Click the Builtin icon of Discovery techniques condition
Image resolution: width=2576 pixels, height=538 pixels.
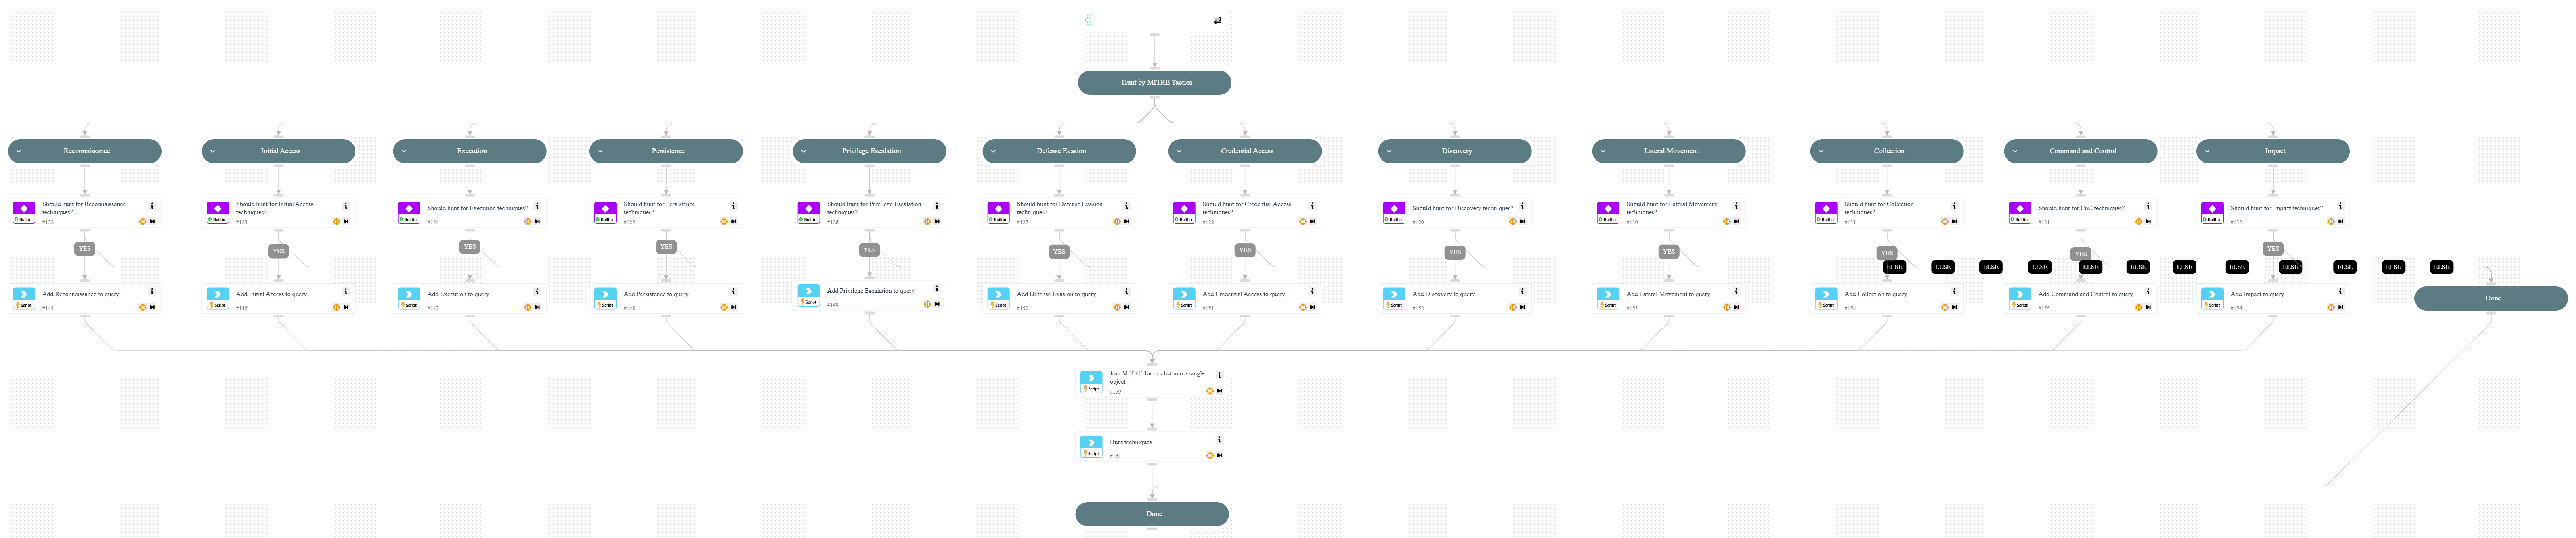pos(1394,213)
